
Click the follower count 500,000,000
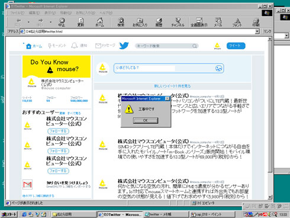coord(79,101)
